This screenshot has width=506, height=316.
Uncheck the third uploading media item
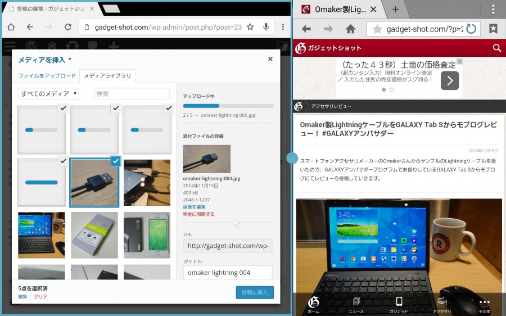169,108
